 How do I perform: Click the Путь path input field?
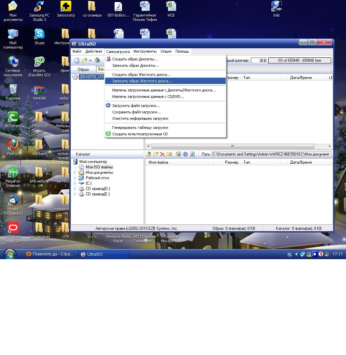coord(271,154)
